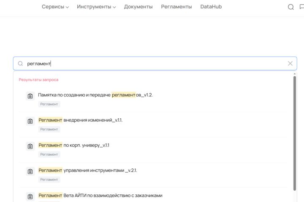Open result Регламент по корп. универу_v.1.1

pos(73,145)
